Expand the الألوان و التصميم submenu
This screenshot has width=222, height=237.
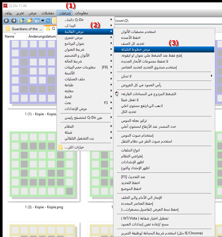85,55
